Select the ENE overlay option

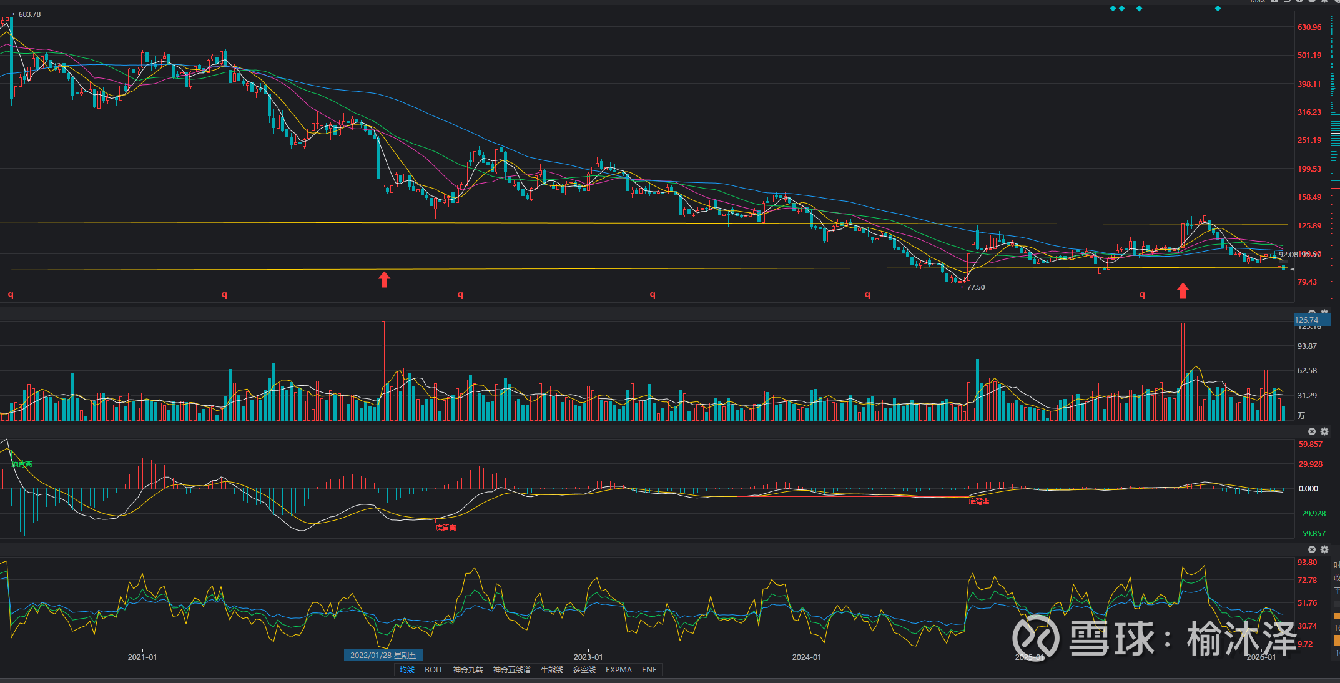[x=649, y=669]
